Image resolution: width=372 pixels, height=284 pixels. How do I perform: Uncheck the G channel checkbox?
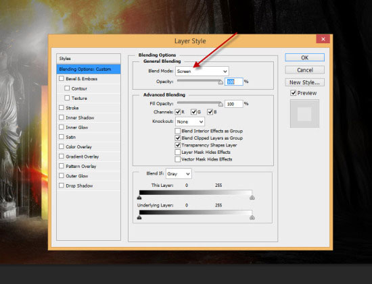(x=193, y=112)
